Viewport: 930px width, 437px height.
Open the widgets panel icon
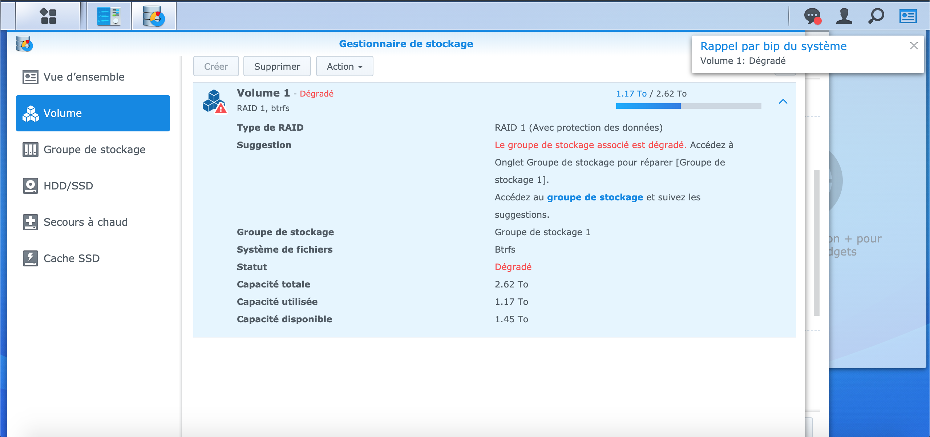point(908,16)
